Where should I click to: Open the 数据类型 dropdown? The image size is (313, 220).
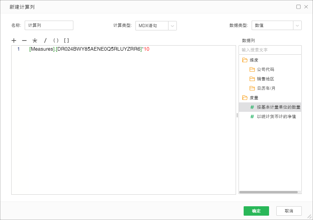[x=297, y=25]
